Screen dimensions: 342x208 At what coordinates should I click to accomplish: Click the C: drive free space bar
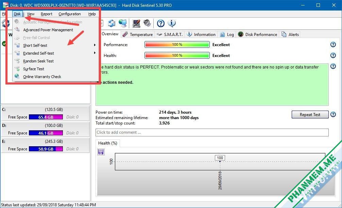click(46, 117)
